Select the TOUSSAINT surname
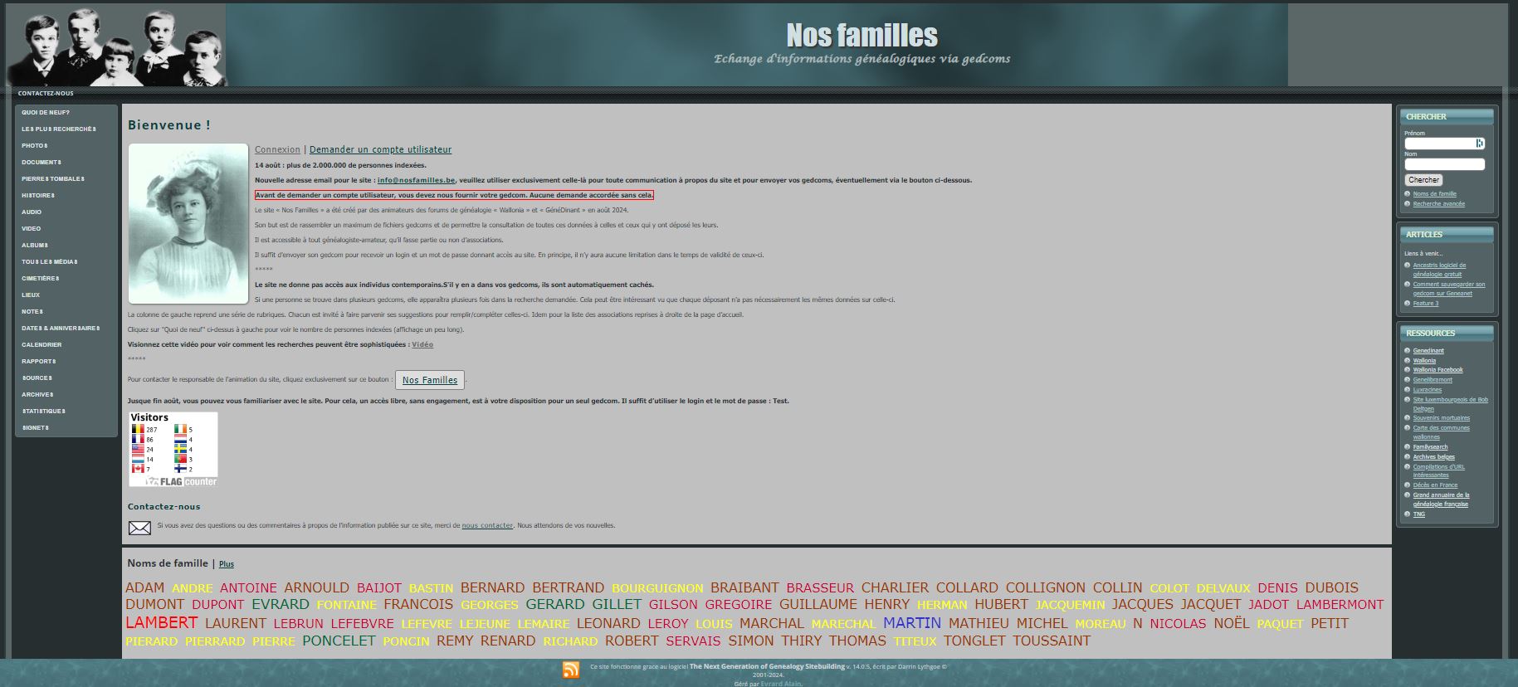 pos(1052,641)
